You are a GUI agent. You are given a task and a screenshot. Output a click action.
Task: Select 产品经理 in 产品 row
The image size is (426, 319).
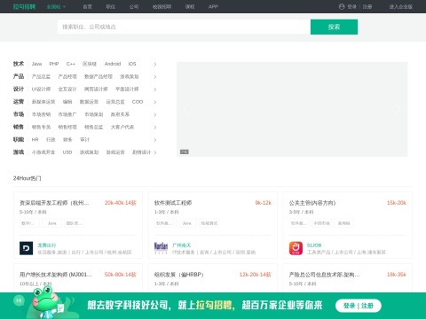[x=67, y=76]
